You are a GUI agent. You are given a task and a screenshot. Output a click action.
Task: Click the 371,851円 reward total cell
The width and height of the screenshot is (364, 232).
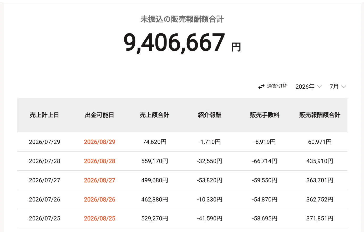tap(320, 218)
